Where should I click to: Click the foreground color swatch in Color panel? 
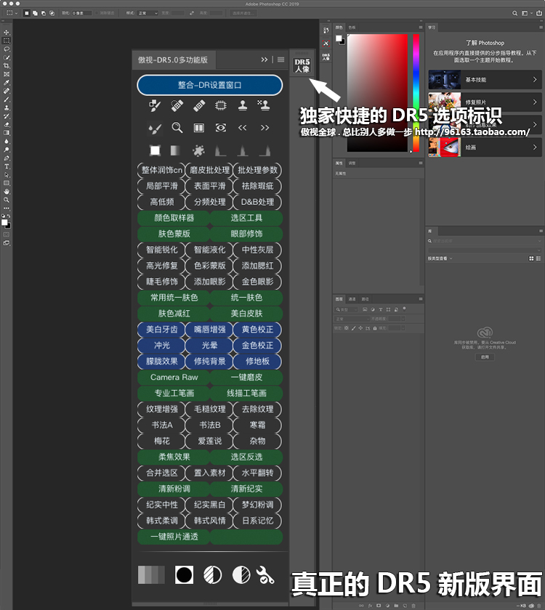tap(339, 38)
